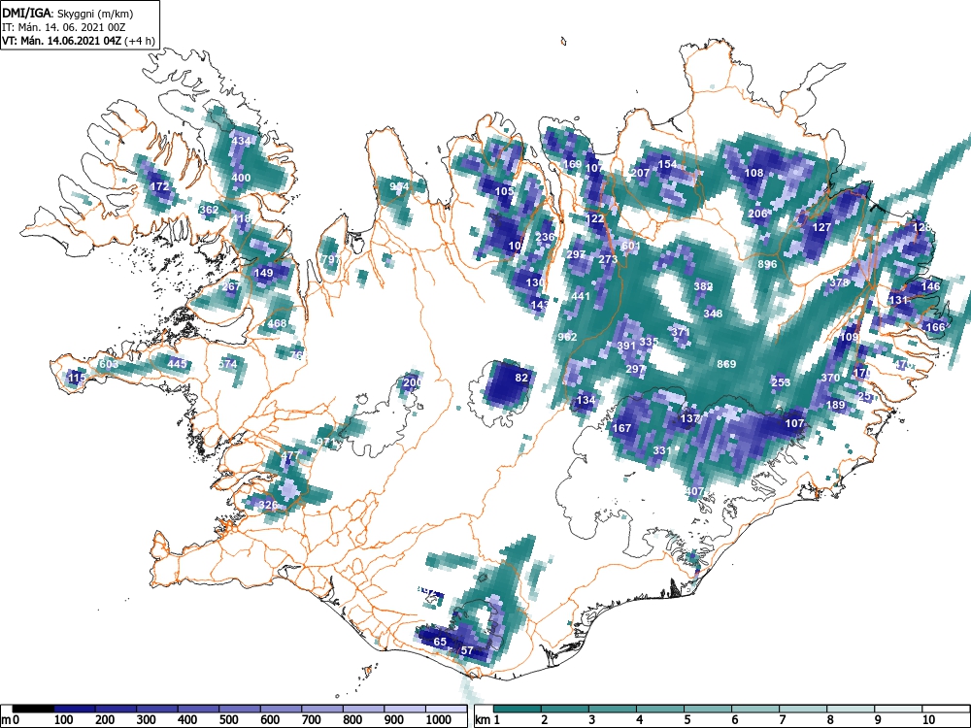Image resolution: width=971 pixels, height=728 pixels.
Task: Click the visibility value 971 on the map
Action: tap(325, 442)
